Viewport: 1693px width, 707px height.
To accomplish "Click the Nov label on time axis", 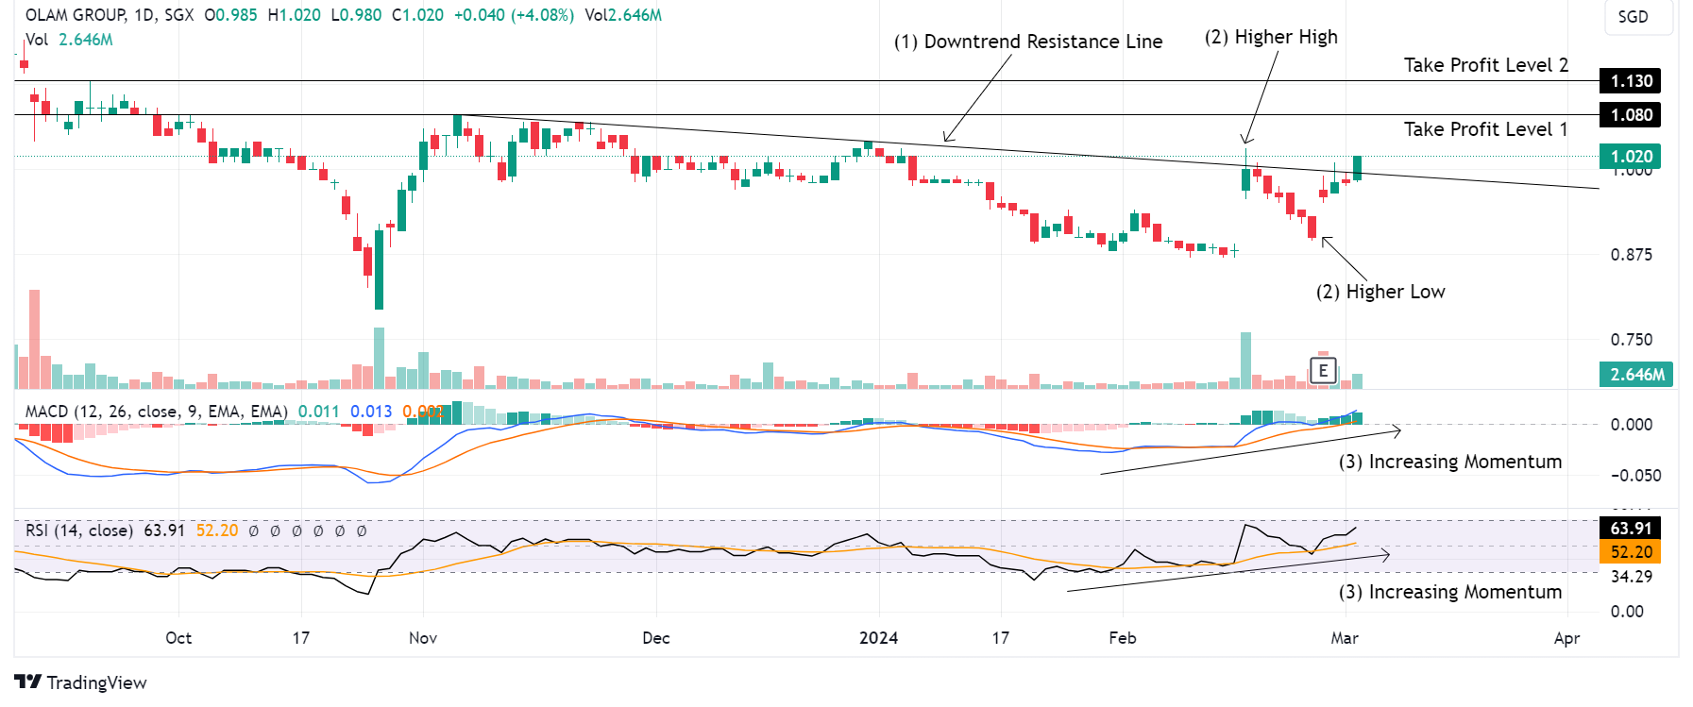I will coord(423,638).
